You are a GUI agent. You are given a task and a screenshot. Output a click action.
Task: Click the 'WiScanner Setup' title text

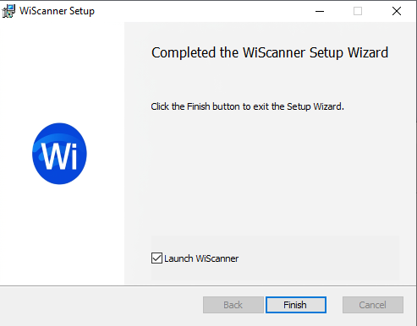click(x=57, y=11)
